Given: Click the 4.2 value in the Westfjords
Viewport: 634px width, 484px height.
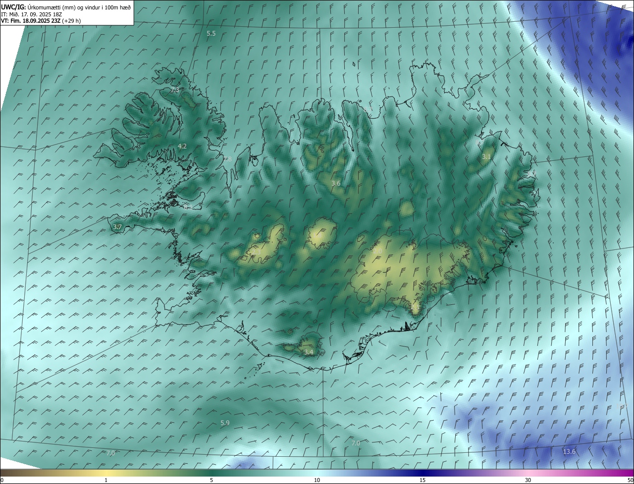Looking at the screenshot, I should [x=182, y=146].
